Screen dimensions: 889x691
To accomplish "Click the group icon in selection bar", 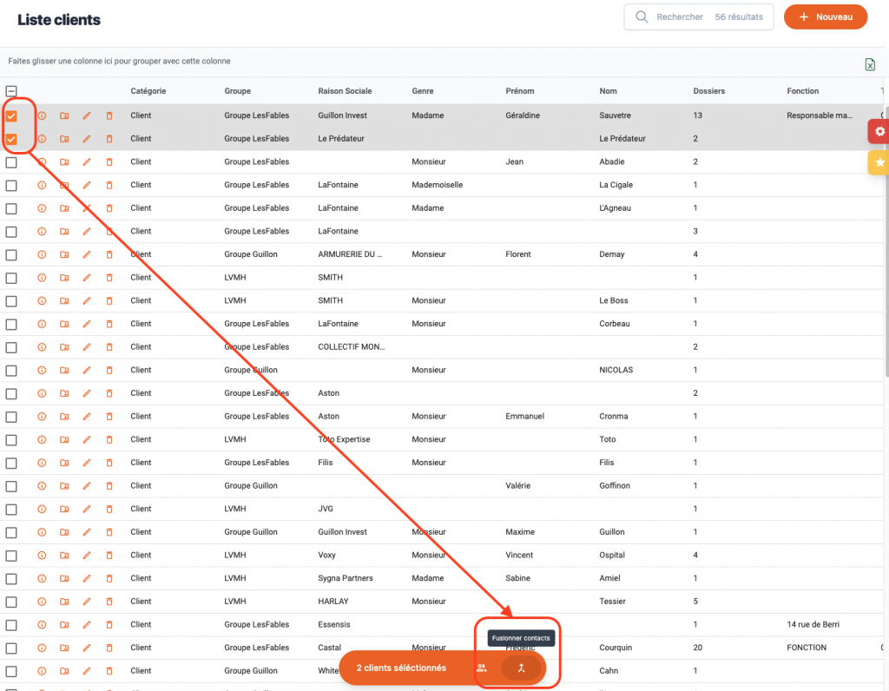I will click(482, 668).
